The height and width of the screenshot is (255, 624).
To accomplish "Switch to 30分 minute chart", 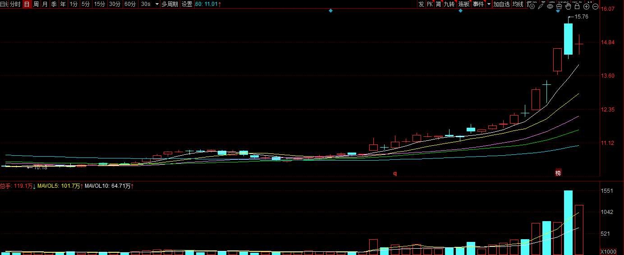I will 115,4.
